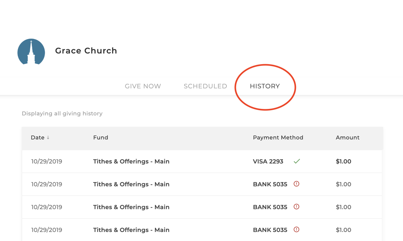Viewport: 403px width, 241px height.
Task: Click the $1.00 amount in the first row
Action: (x=343, y=161)
